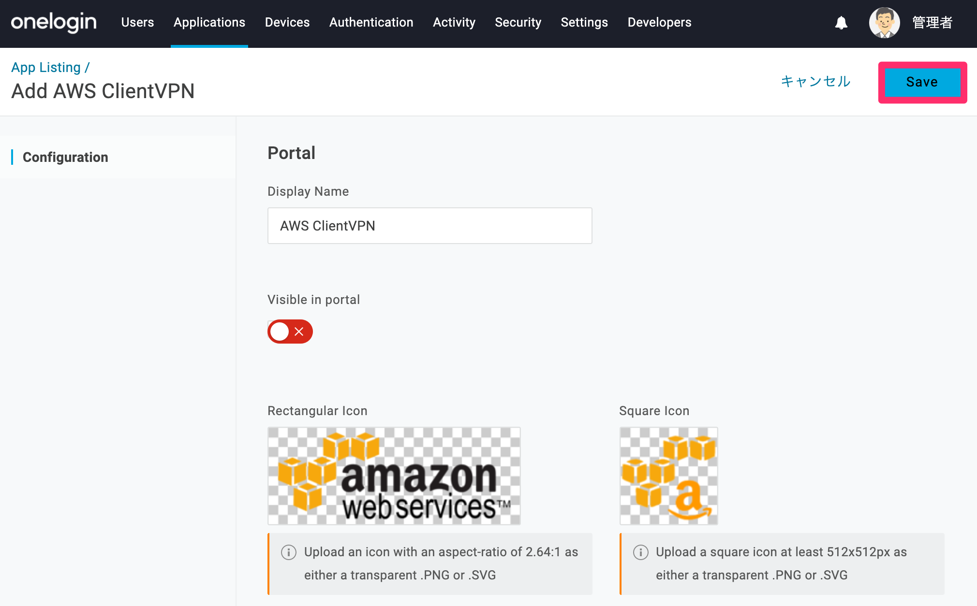Open the Users menu
The width and height of the screenshot is (977, 606).
(137, 22)
